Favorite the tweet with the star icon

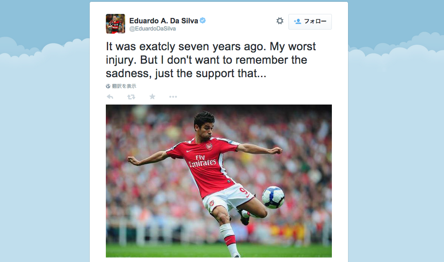(152, 97)
